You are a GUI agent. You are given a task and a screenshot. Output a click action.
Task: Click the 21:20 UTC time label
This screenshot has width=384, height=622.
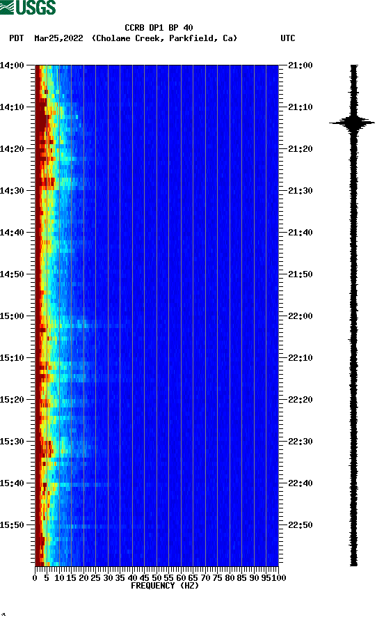[301, 149]
